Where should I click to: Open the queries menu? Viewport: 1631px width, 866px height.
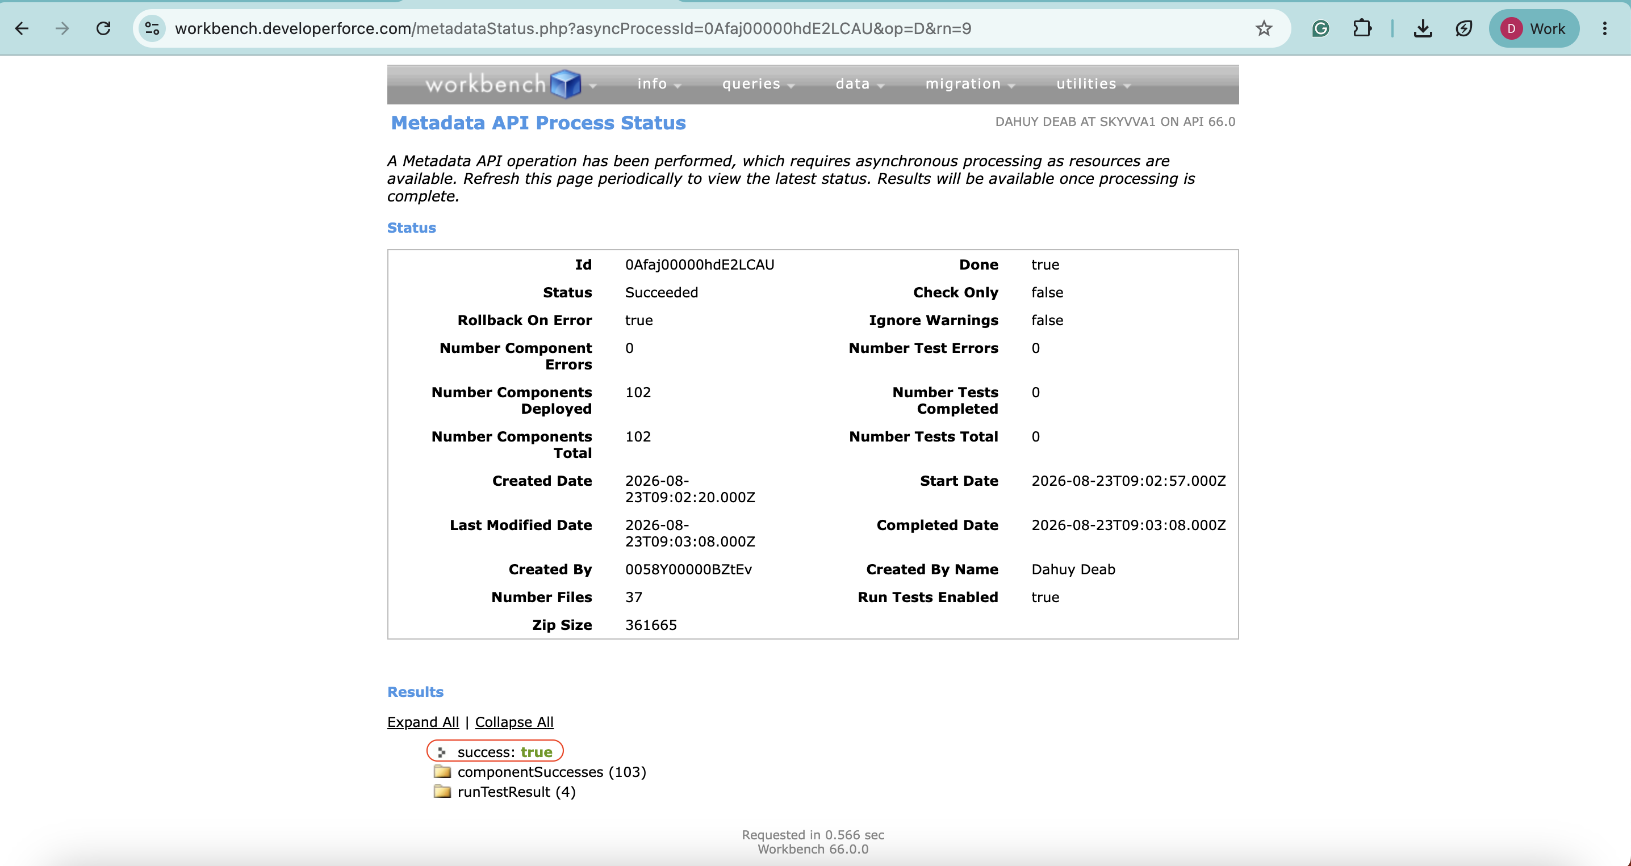(758, 84)
